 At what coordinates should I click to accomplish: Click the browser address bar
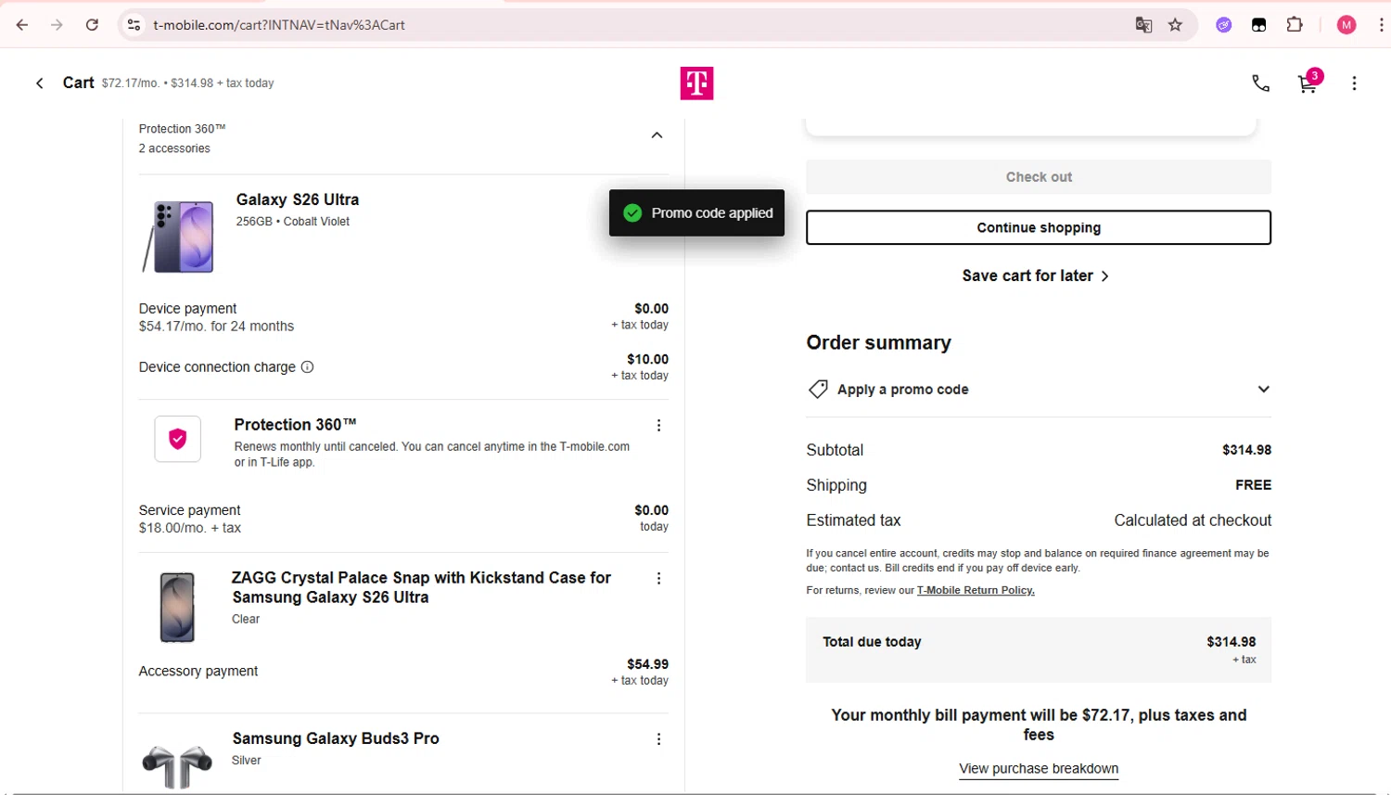pos(631,25)
